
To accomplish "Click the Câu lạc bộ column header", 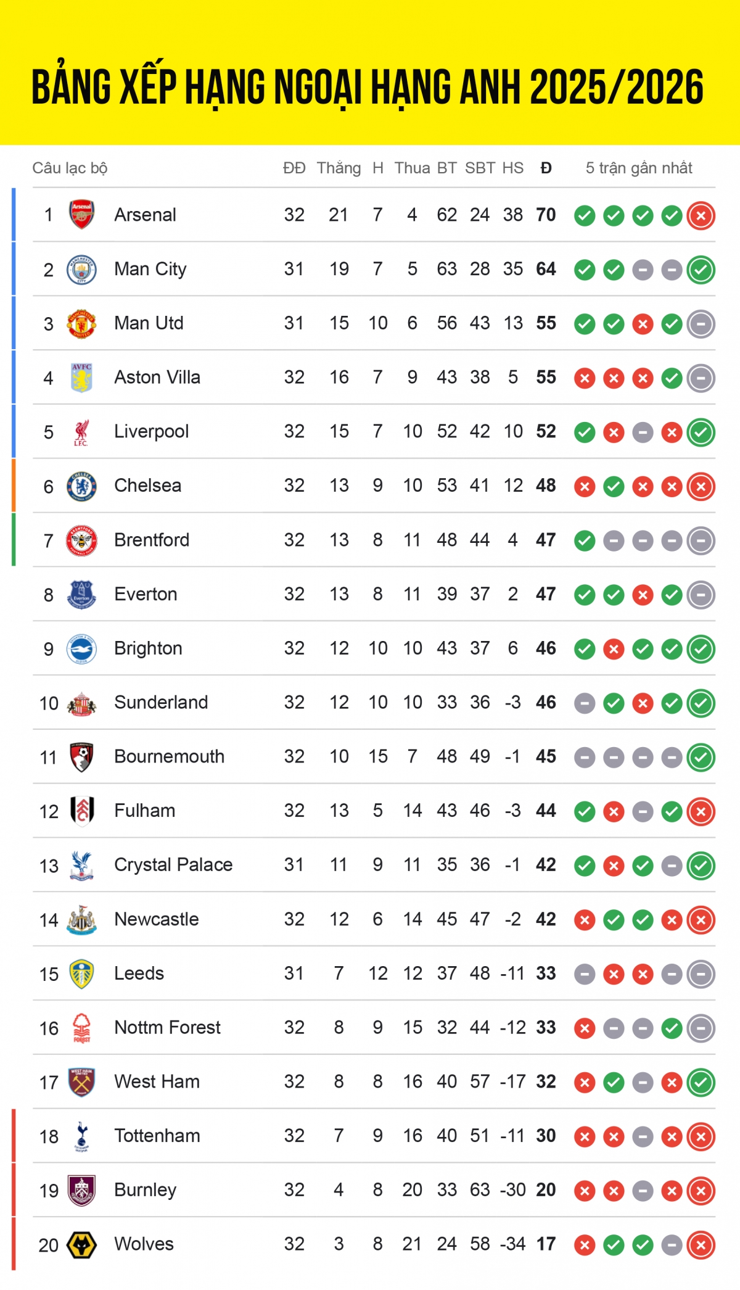I will (70, 168).
